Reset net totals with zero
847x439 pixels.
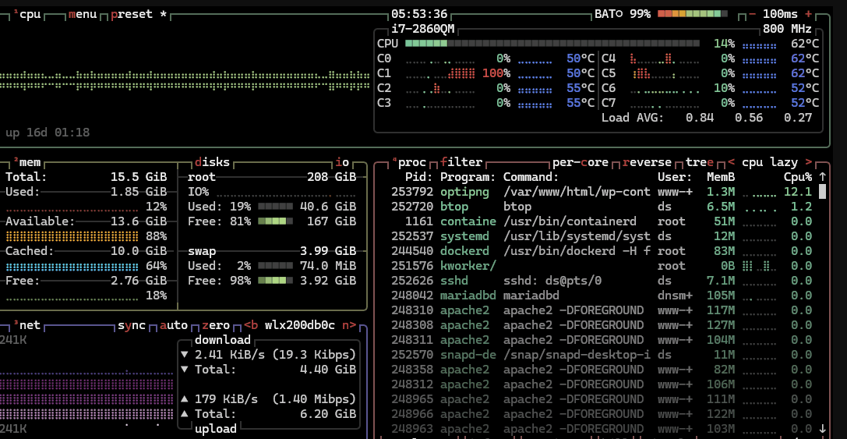216,325
